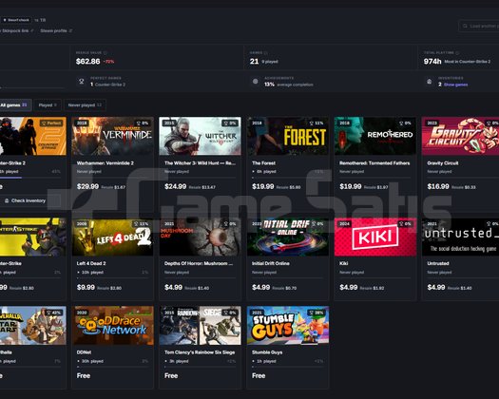Click the trophy 0% badge on Witcher 3 card
Viewport: 499px width, 399px height.
coord(230,123)
